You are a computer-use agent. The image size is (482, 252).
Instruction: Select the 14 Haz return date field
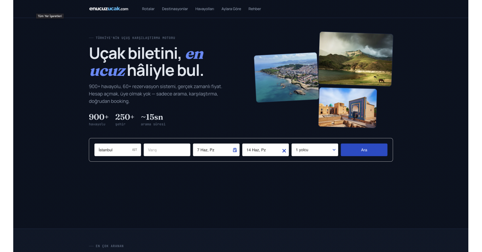(x=266, y=150)
